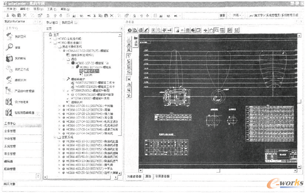308x193 pixels.
Task: Open the 船舶管理 sidebar section
Action: tap(22, 169)
